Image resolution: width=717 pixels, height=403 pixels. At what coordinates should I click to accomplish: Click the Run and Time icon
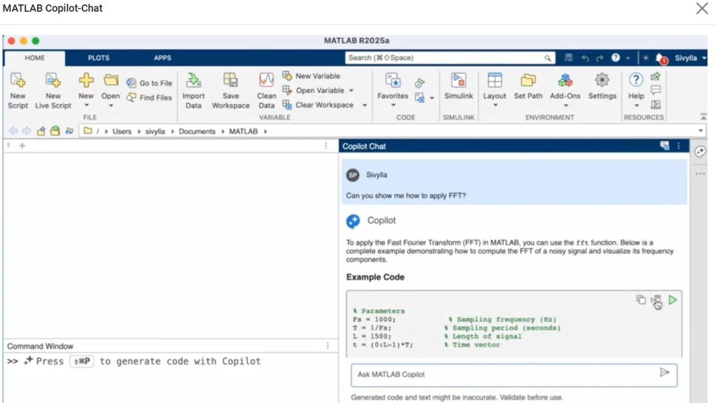pyautogui.click(x=419, y=83)
